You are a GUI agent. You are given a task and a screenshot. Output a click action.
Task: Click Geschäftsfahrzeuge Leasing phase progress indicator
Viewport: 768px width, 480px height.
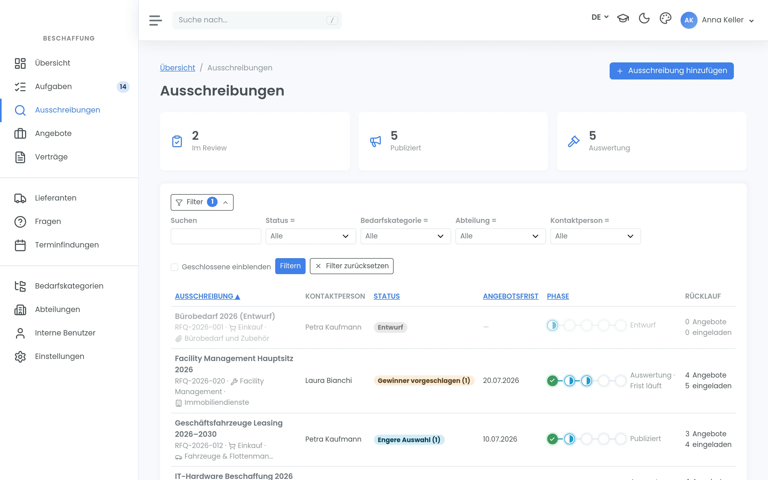586,439
